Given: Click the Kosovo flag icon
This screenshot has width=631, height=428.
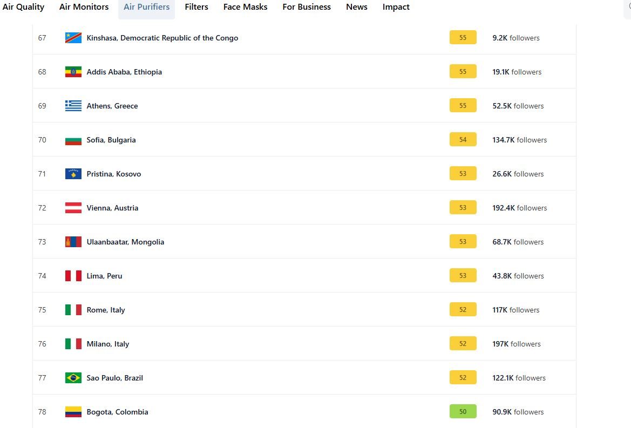Looking at the screenshot, I should (x=73, y=174).
